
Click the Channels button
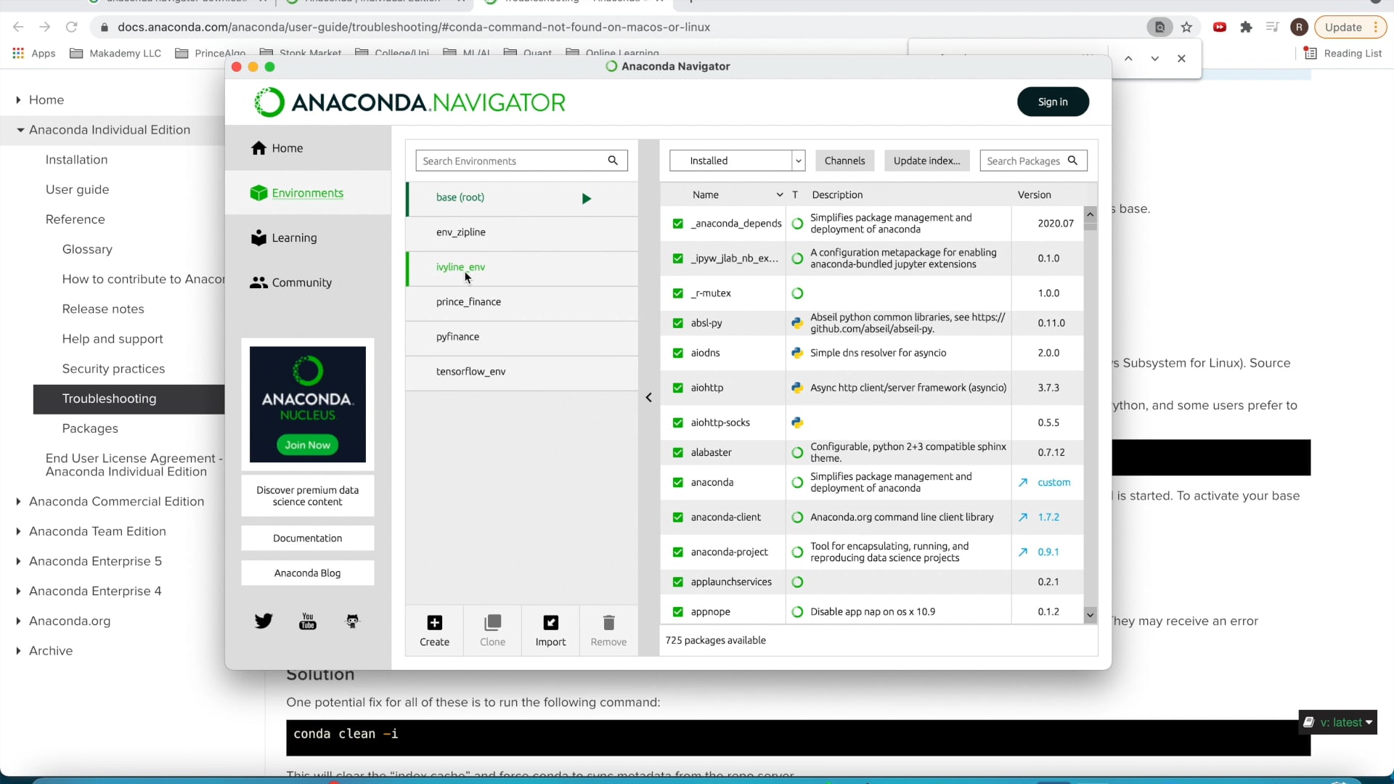(844, 160)
